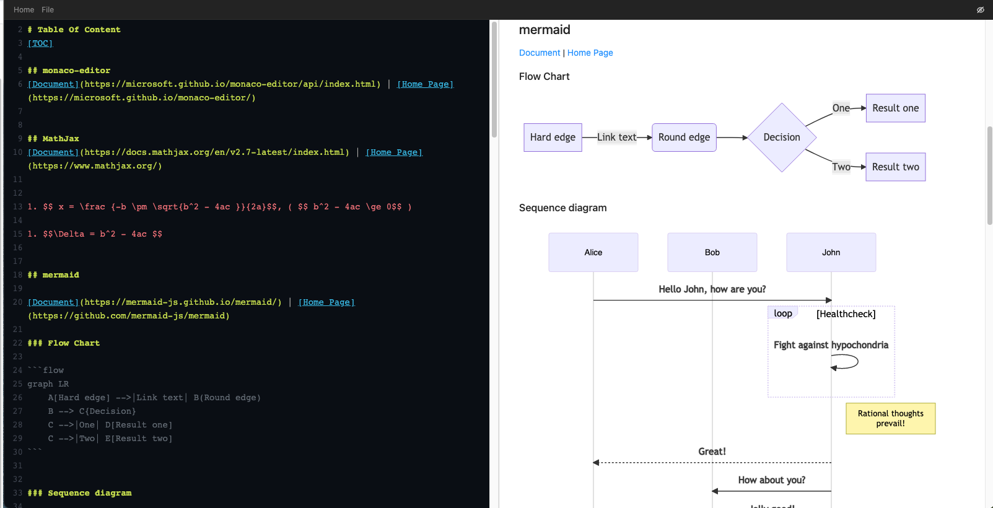993x508 pixels.
Task: Click the '# Table Of Content' editor line
Action: [74, 30]
